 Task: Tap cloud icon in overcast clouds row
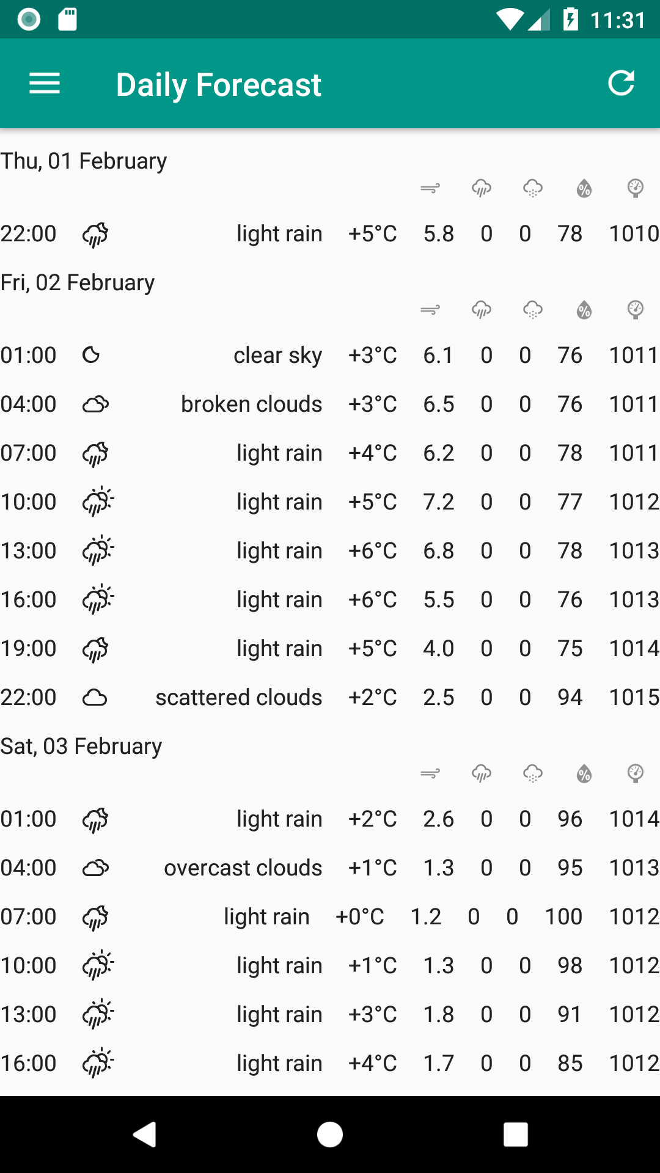[x=95, y=868]
